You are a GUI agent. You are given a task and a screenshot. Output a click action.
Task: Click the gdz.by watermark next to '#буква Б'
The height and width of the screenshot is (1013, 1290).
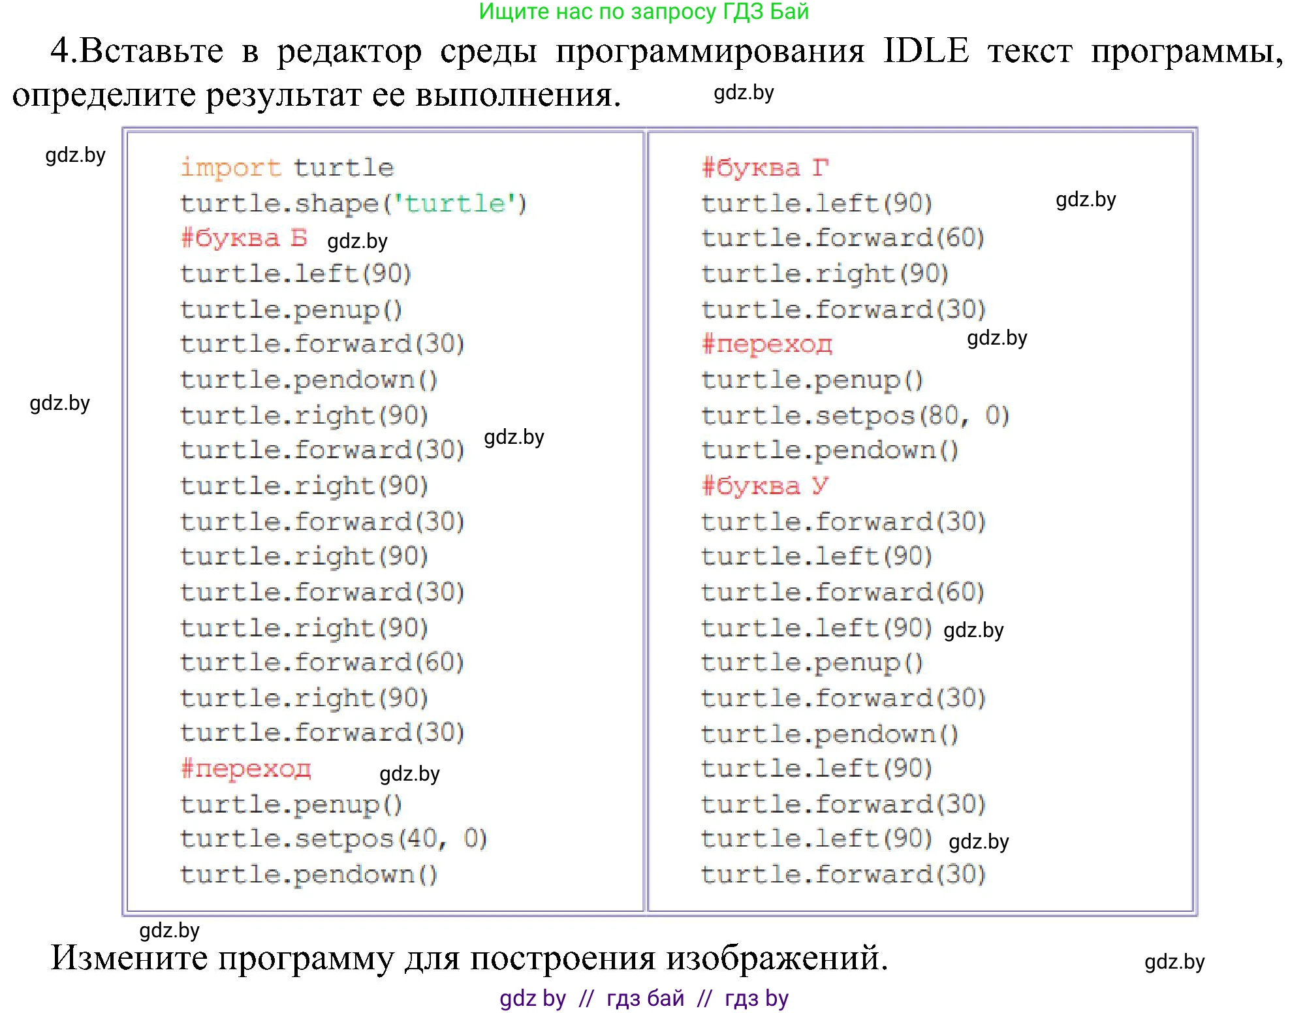(357, 242)
